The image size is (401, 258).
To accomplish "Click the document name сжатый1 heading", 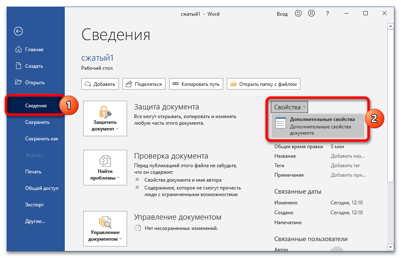I will [x=97, y=58].
